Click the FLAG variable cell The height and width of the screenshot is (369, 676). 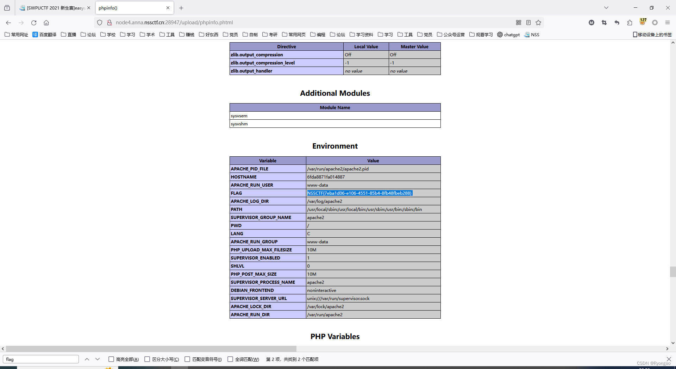pyautogui.click(x=268, y=193)
